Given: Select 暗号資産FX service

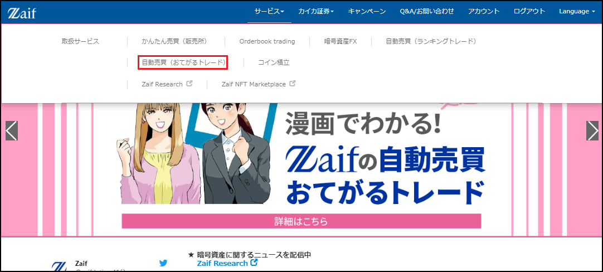Looking at the screenshot, I should (341, 41).
